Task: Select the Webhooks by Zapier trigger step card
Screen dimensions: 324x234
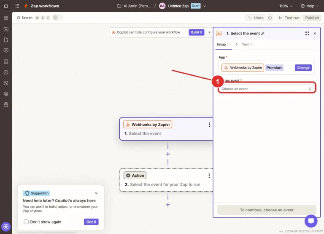Action: tap(166, 129)
